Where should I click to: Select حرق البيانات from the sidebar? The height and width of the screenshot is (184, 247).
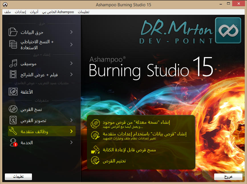click(42, 32)
